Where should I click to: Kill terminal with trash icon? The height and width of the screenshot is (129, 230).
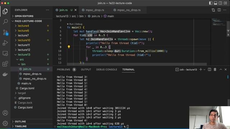(215, 70)
